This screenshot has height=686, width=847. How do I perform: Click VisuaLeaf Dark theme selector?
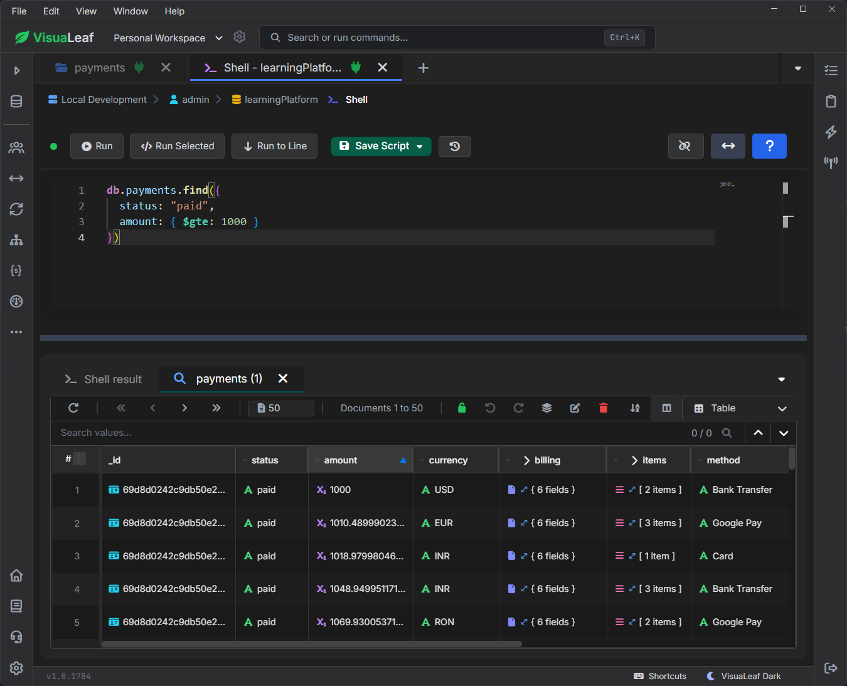744,676
